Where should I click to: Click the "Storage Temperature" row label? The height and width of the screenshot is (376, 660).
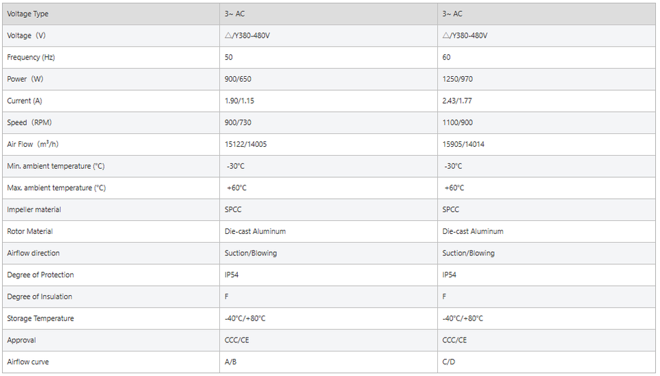click(x=41, y=318)
